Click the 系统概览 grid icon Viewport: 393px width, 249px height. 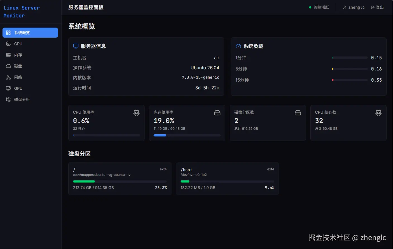(x=8, y=33)
